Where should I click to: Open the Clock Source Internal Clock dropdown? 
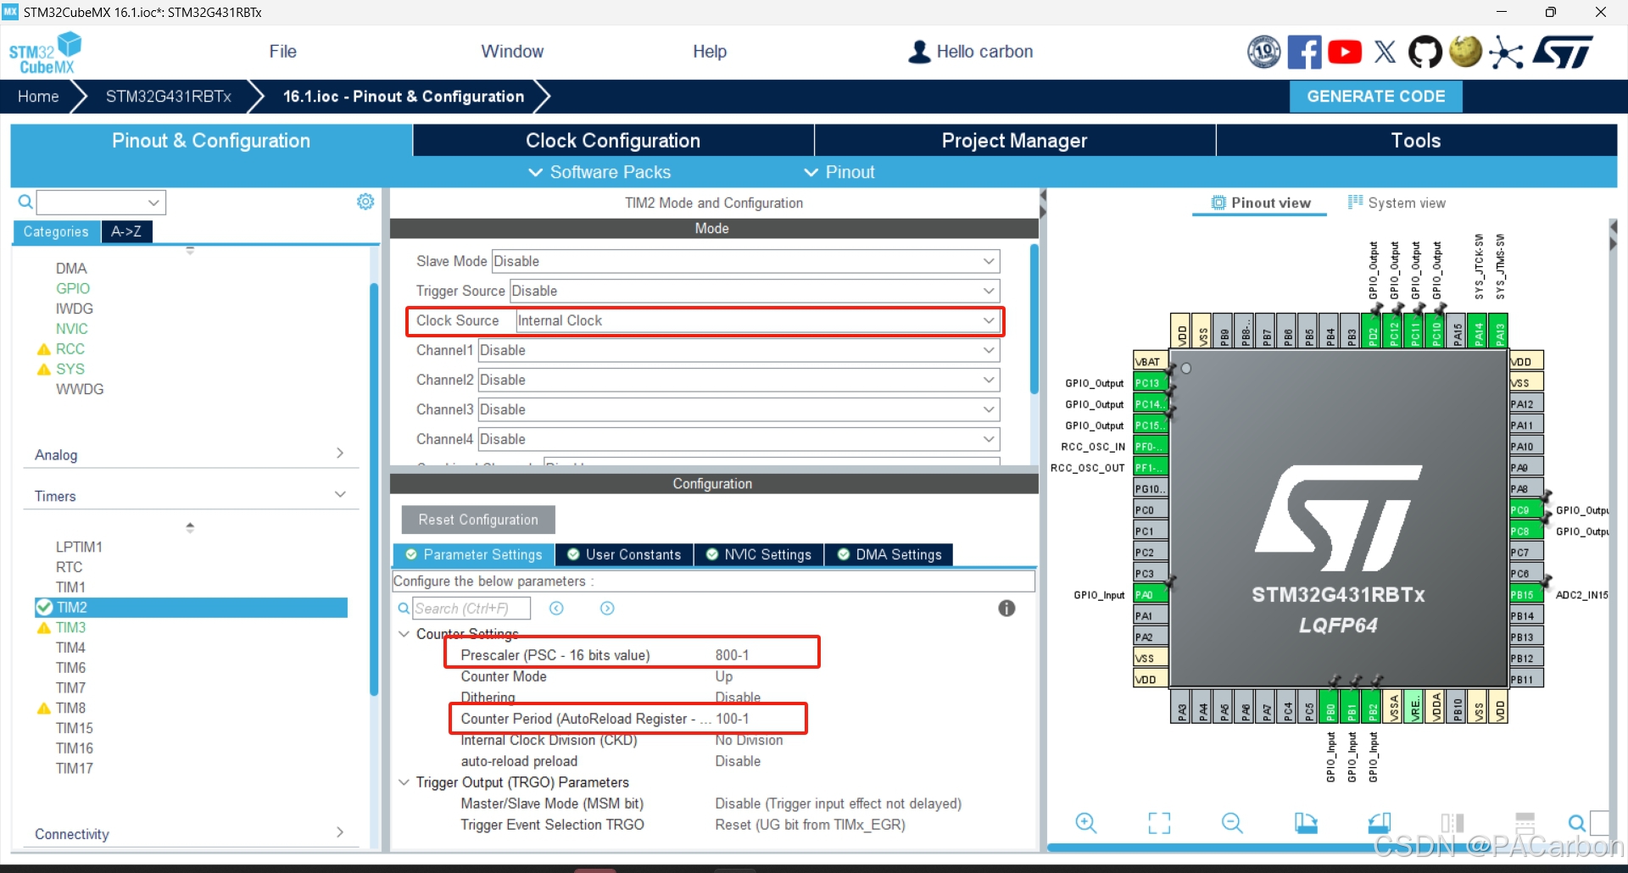tap(758, 320)
